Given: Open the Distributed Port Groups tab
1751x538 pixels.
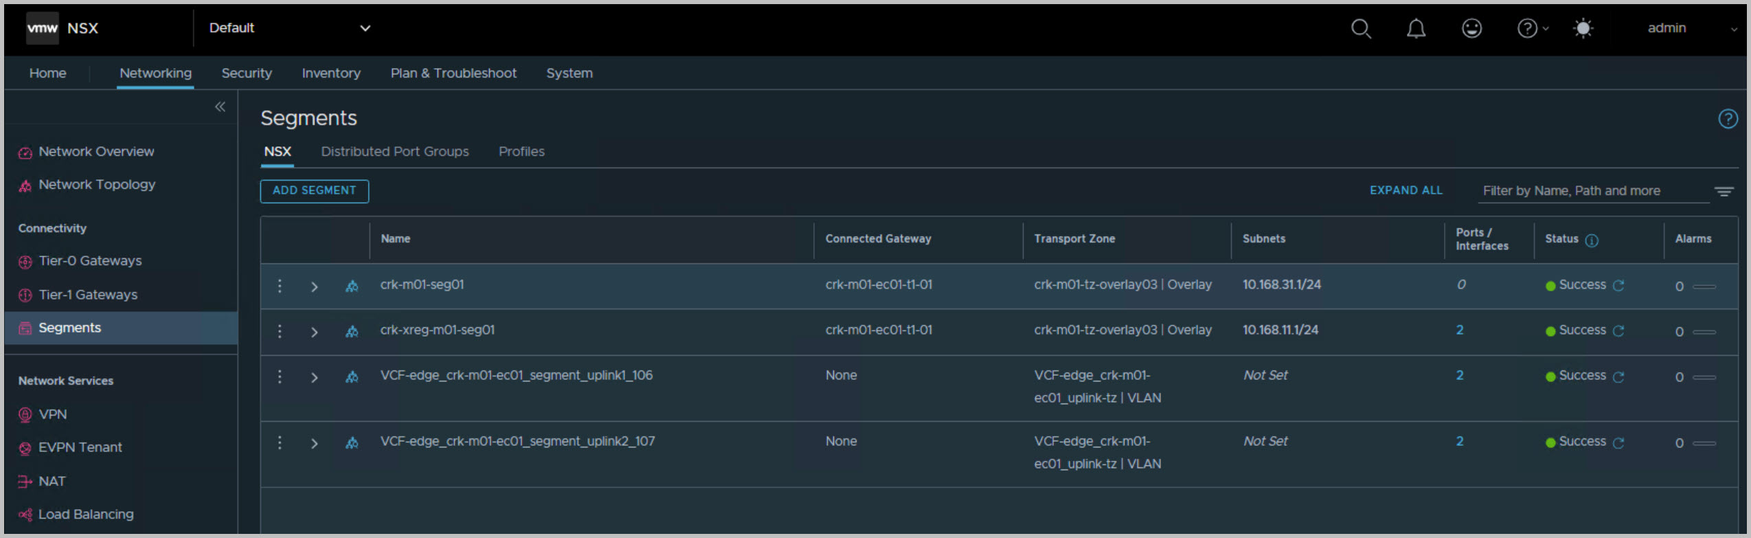Looking at the screenshot, I should 394,152.
